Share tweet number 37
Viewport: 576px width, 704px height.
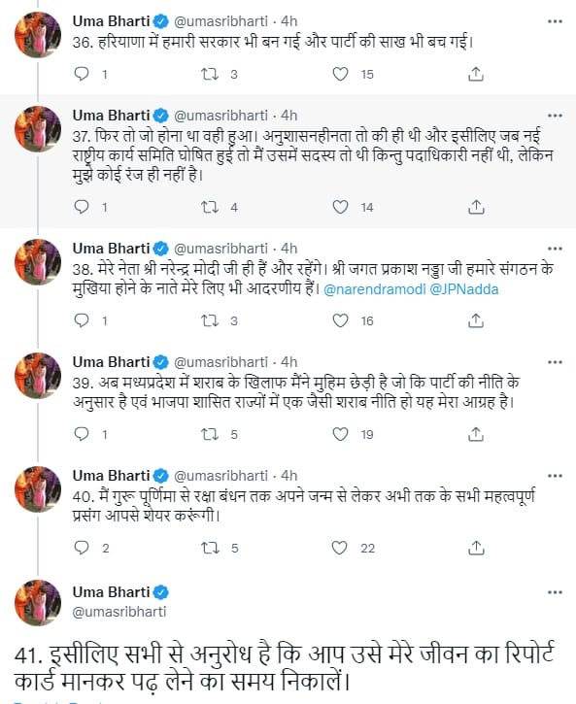476,207
